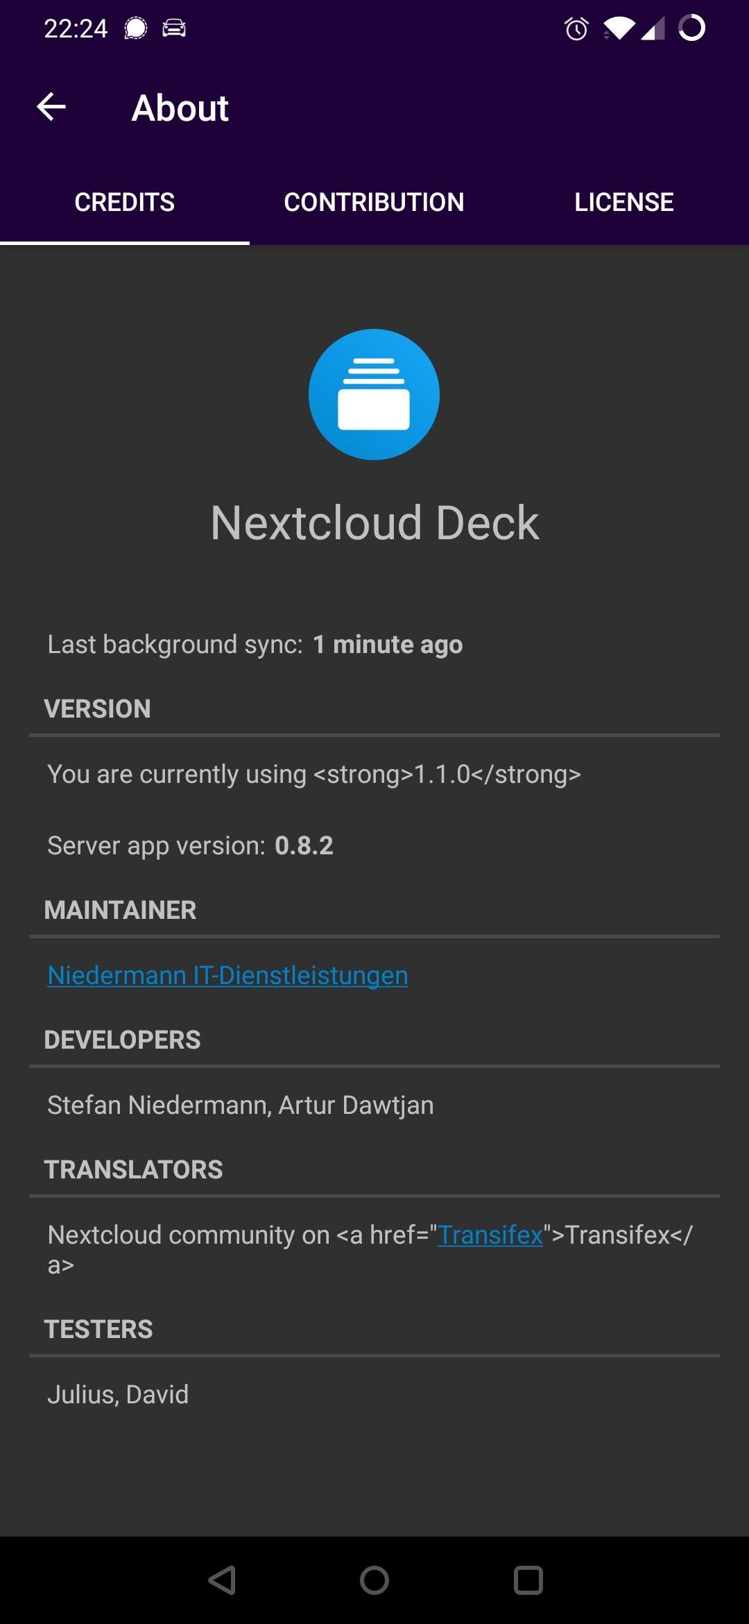Tap the cellular signal status icon
The width and height of the screenshot is (749, 1624).
pos(653,28)
